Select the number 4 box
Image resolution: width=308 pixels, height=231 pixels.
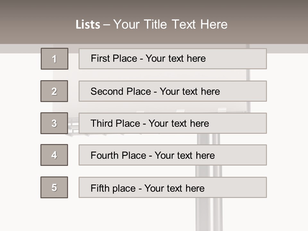tap(54, 155)
